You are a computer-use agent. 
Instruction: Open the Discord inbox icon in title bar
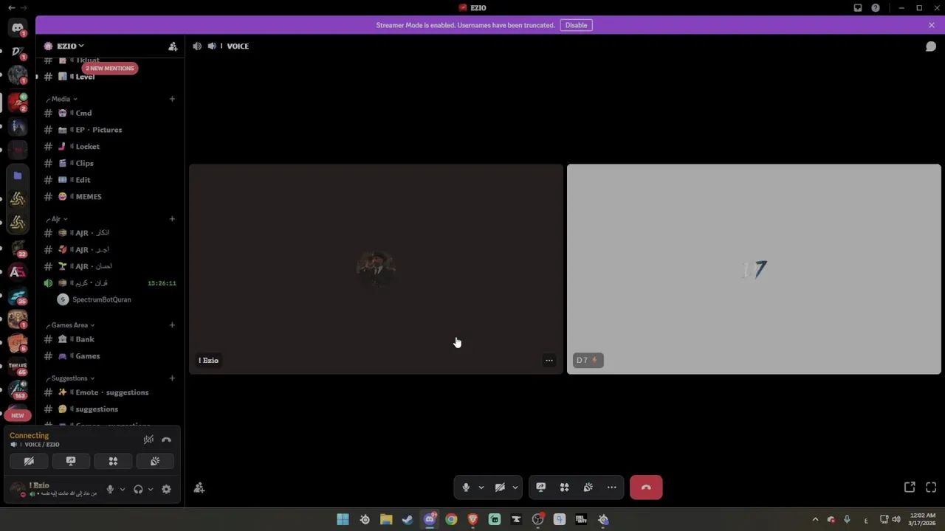pyautogui.click(x=858, y=8)
